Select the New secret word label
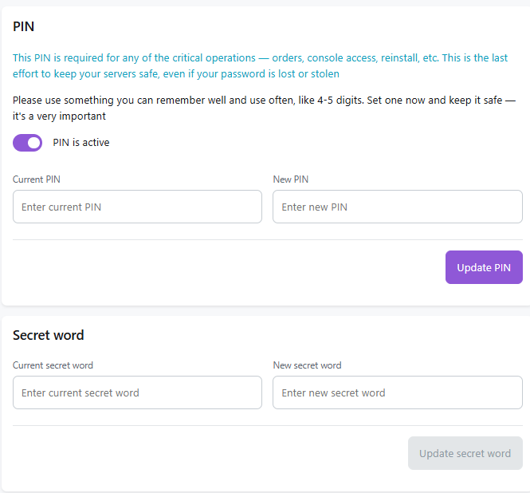Viewport: 530px width, 493px height. point(307,365)
